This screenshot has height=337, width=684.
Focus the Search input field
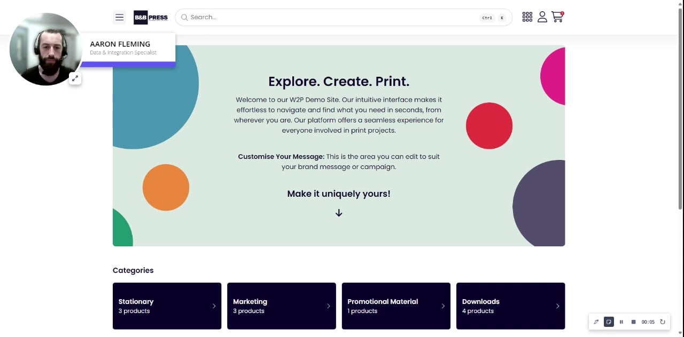331,17
